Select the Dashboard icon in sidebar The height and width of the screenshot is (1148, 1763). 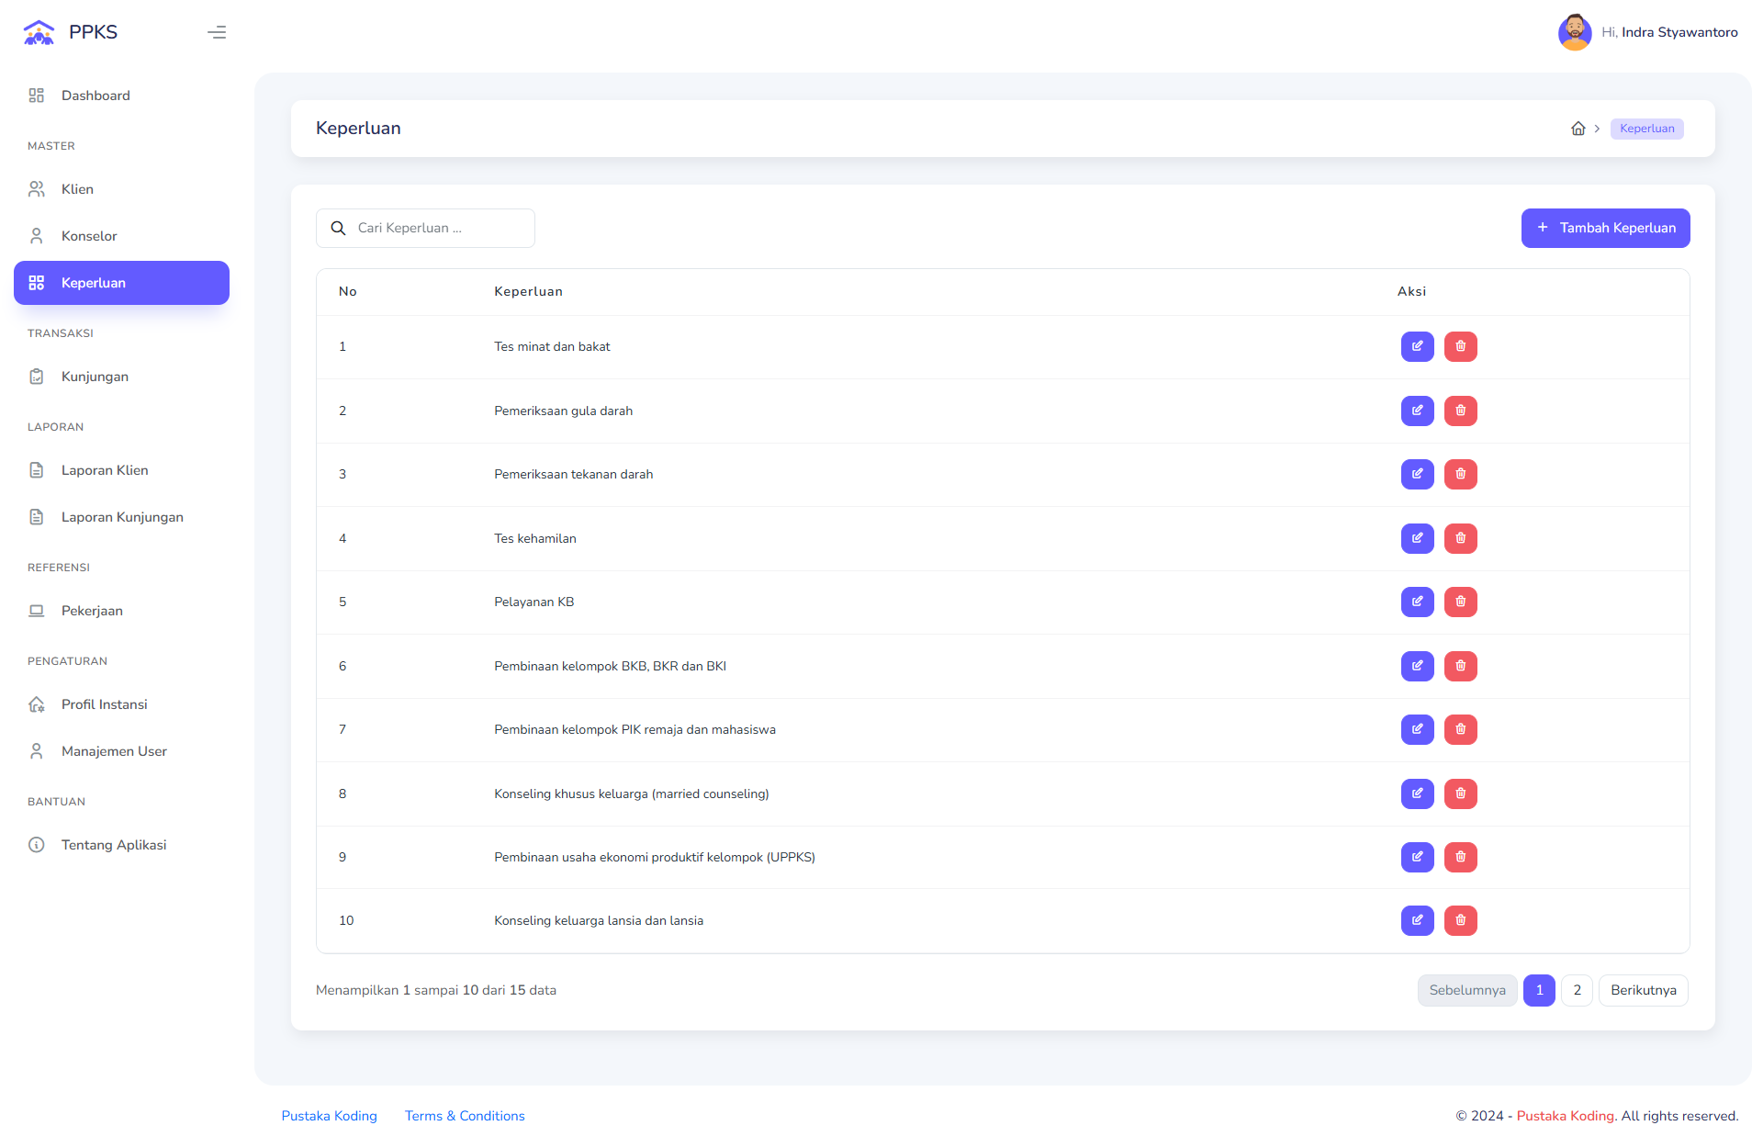37,95
